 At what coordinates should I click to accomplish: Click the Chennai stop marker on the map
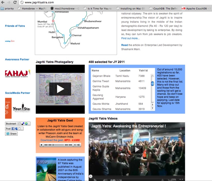click(70, 35)
